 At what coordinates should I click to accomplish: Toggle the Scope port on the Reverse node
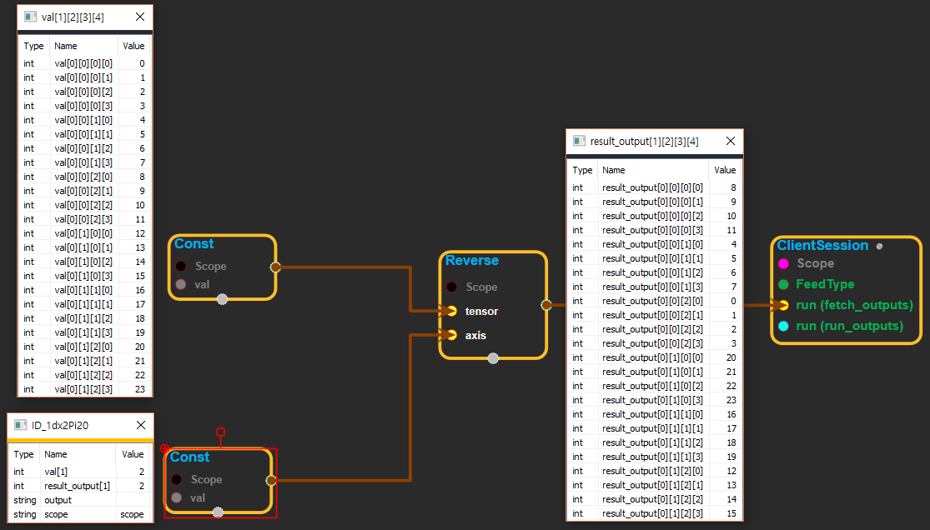tap(451, 287)
